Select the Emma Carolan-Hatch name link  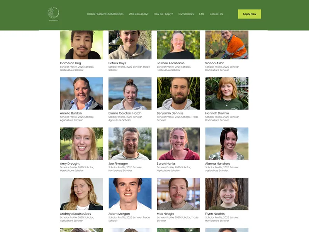[125, 113]
